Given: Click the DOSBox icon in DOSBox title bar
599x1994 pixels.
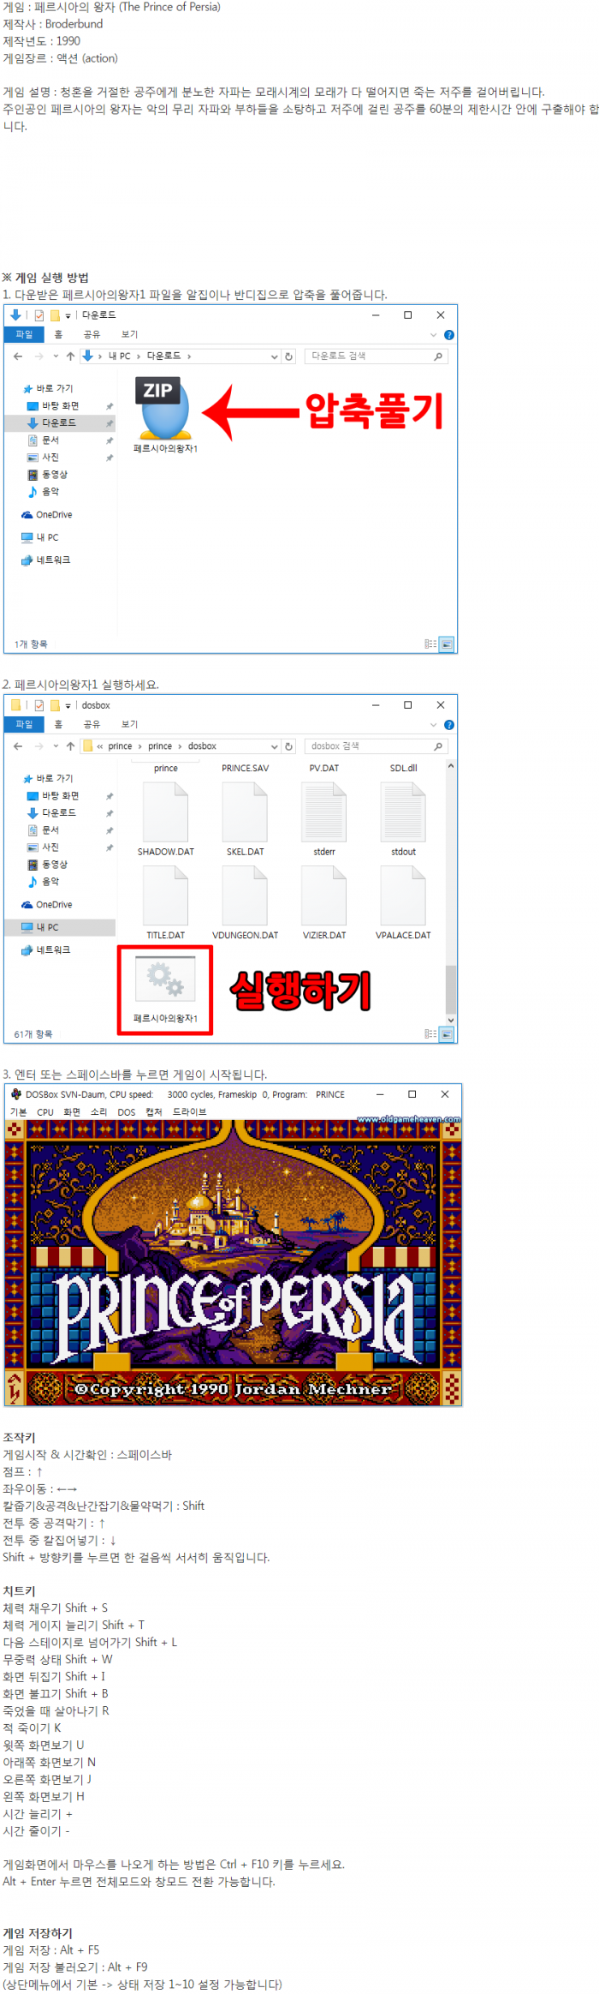Looking at the screenshot, I should click(x=15, y=1094).
